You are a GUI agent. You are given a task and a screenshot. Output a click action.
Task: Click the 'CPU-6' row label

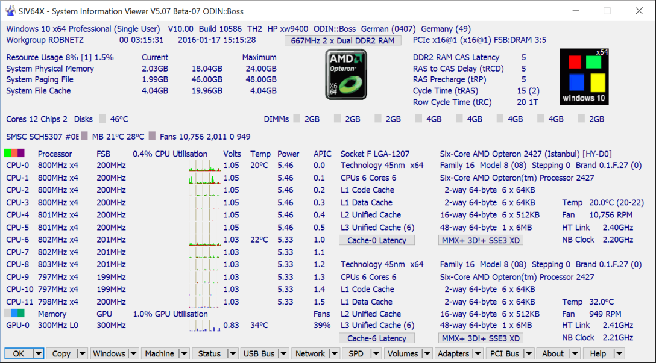(17, 240)
